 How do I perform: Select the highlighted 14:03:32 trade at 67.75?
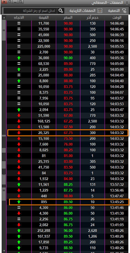[68, 133]
